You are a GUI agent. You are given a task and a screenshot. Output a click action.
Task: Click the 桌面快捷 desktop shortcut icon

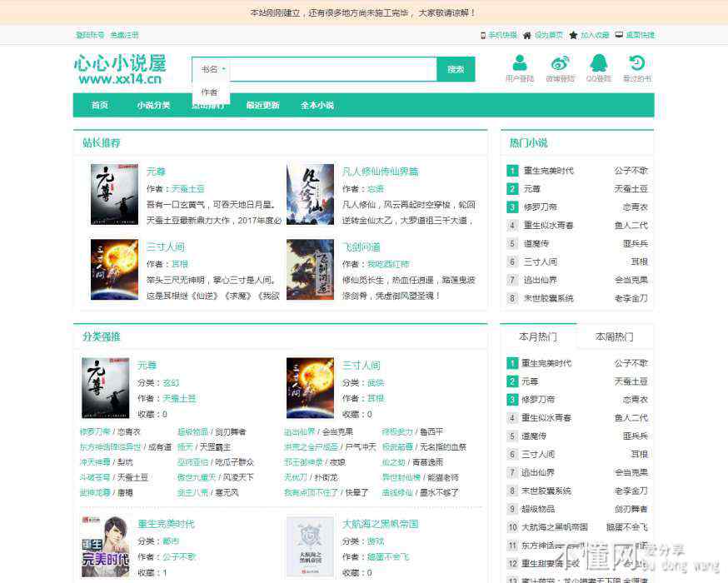pos(619,35)
